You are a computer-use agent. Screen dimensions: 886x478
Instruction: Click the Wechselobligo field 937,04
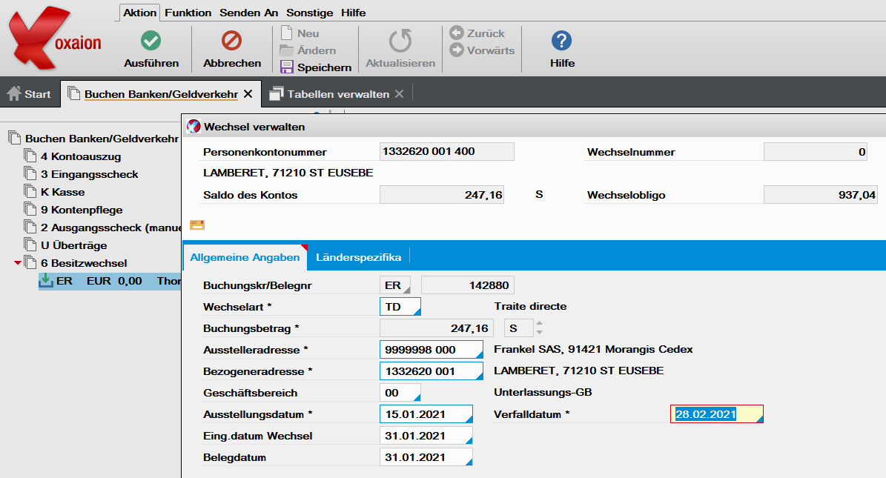tap(821, 194)
